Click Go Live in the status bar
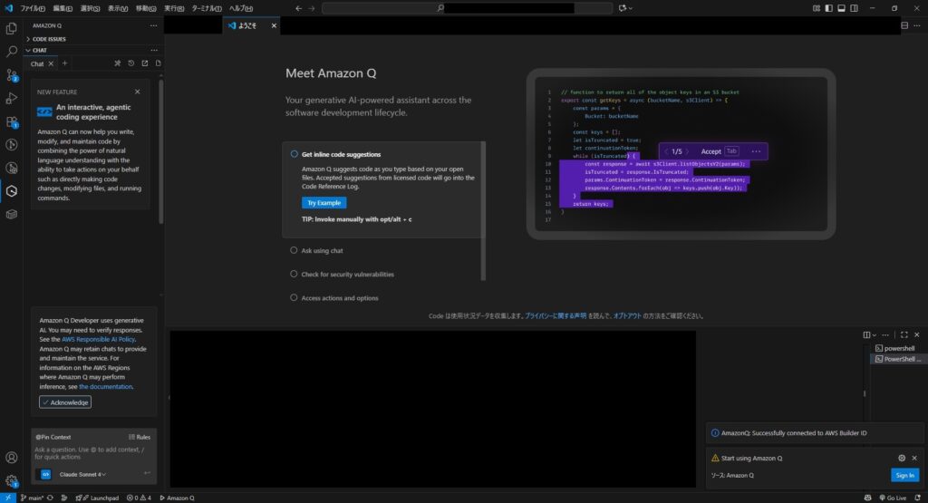The height and width of the screenshot is (503, 928). (893, 498)
